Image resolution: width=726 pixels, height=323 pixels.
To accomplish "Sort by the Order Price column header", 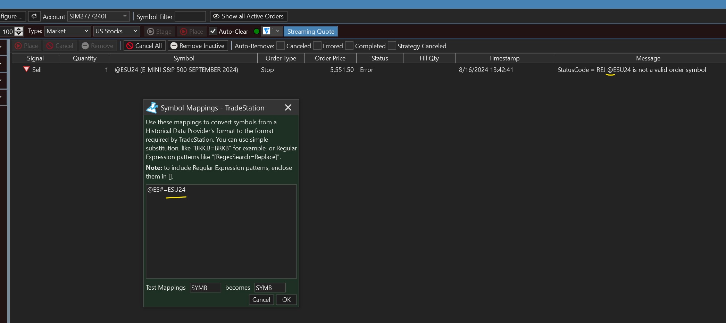I will pyautogui.click(x=330, y=58).
